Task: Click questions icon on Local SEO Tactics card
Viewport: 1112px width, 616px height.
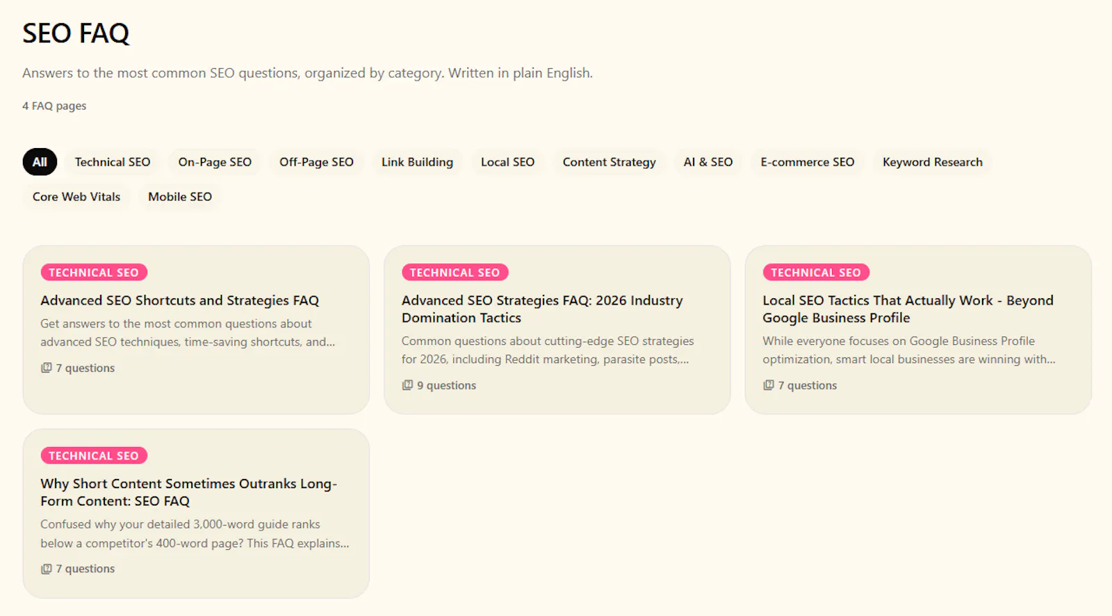Action: pyautogui.click(x=768, y=385)
